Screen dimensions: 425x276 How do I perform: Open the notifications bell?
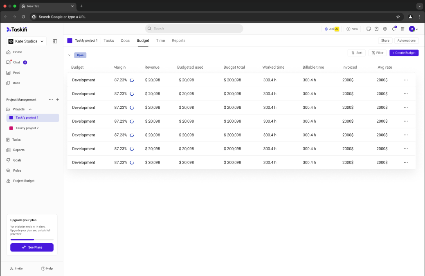coord(394,29)
